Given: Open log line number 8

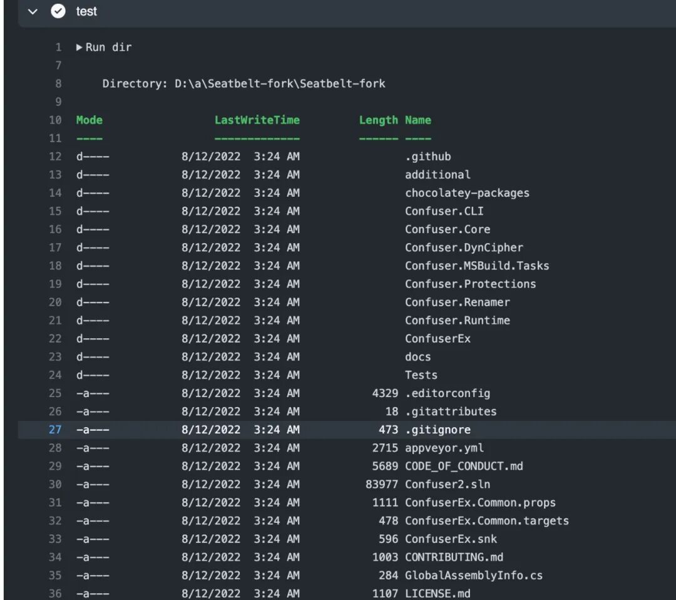Looking at the screenshot, I should [58, 84].
